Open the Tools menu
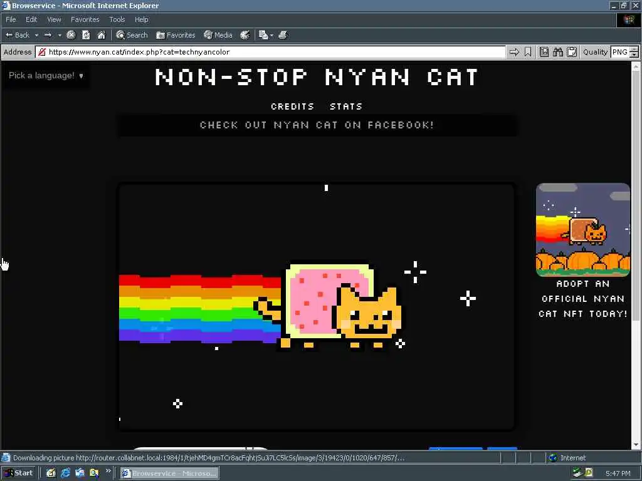The height and width of the screenshot is (481, 642). pos(117,19)
